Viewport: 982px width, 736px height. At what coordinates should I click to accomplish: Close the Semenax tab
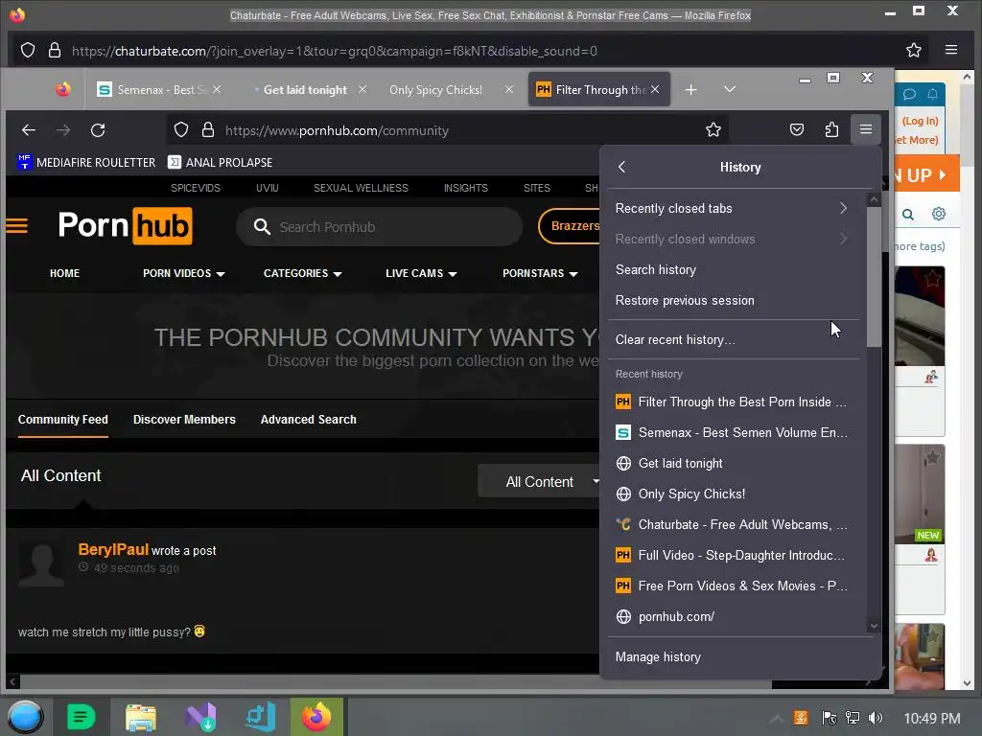click(x=217, y=89)
